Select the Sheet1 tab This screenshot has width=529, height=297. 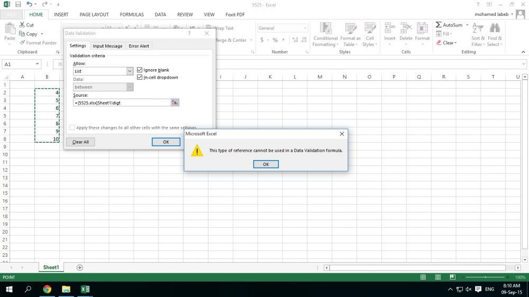pos(51,267)
